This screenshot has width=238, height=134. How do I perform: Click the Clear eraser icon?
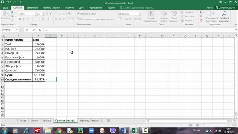(x=201, y=20)
